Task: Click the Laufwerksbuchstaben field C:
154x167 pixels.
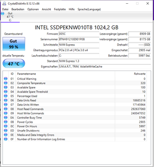Action: tap(79, 56)
